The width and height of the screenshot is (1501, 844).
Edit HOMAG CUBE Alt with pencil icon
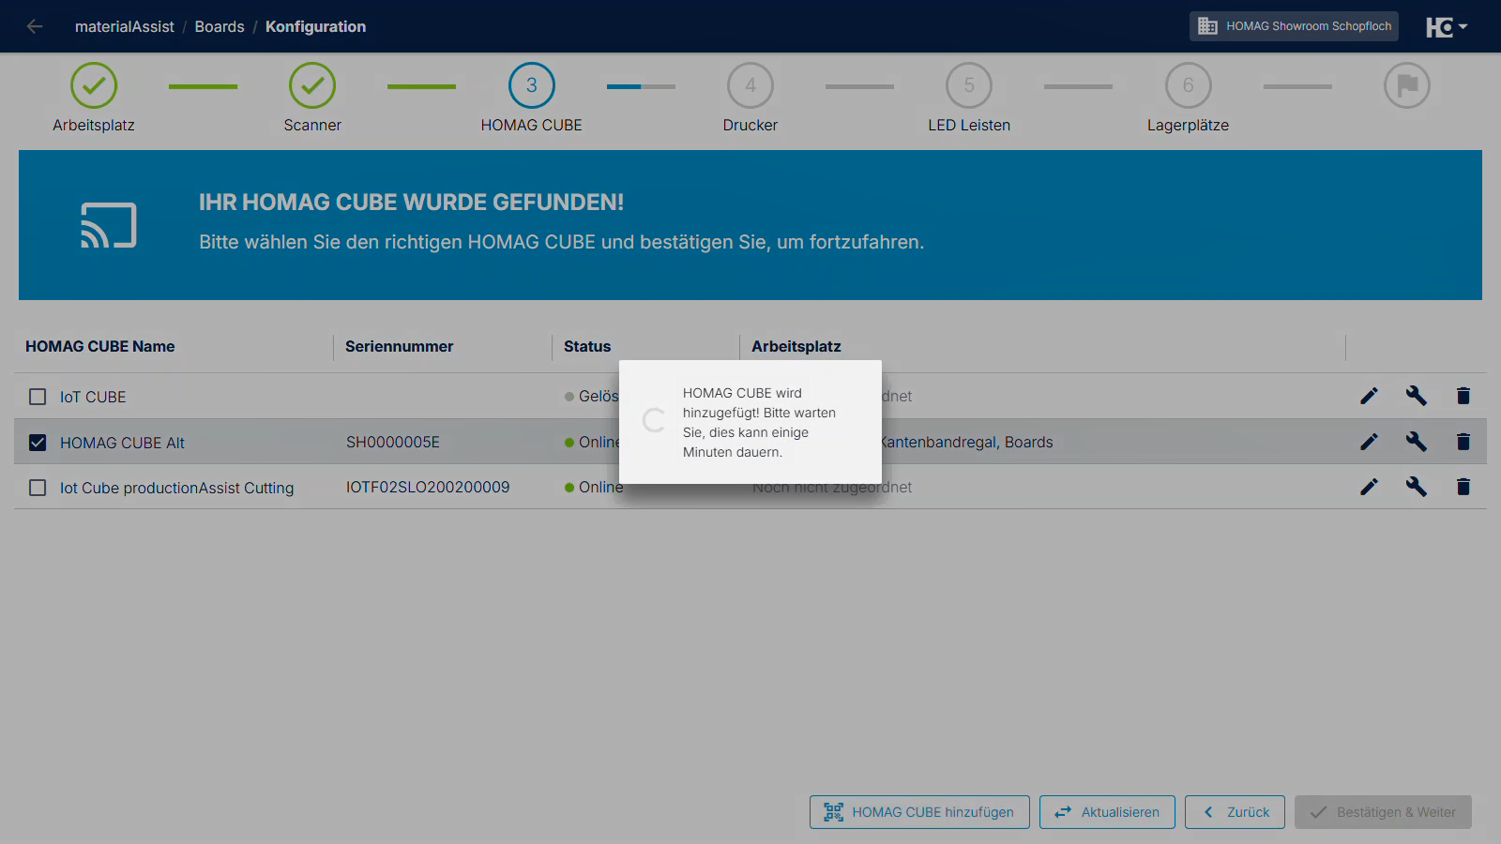[x=1369, y=442]
